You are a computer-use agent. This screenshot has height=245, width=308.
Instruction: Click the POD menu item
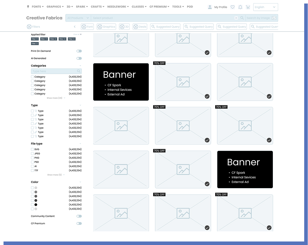point(190,6)
